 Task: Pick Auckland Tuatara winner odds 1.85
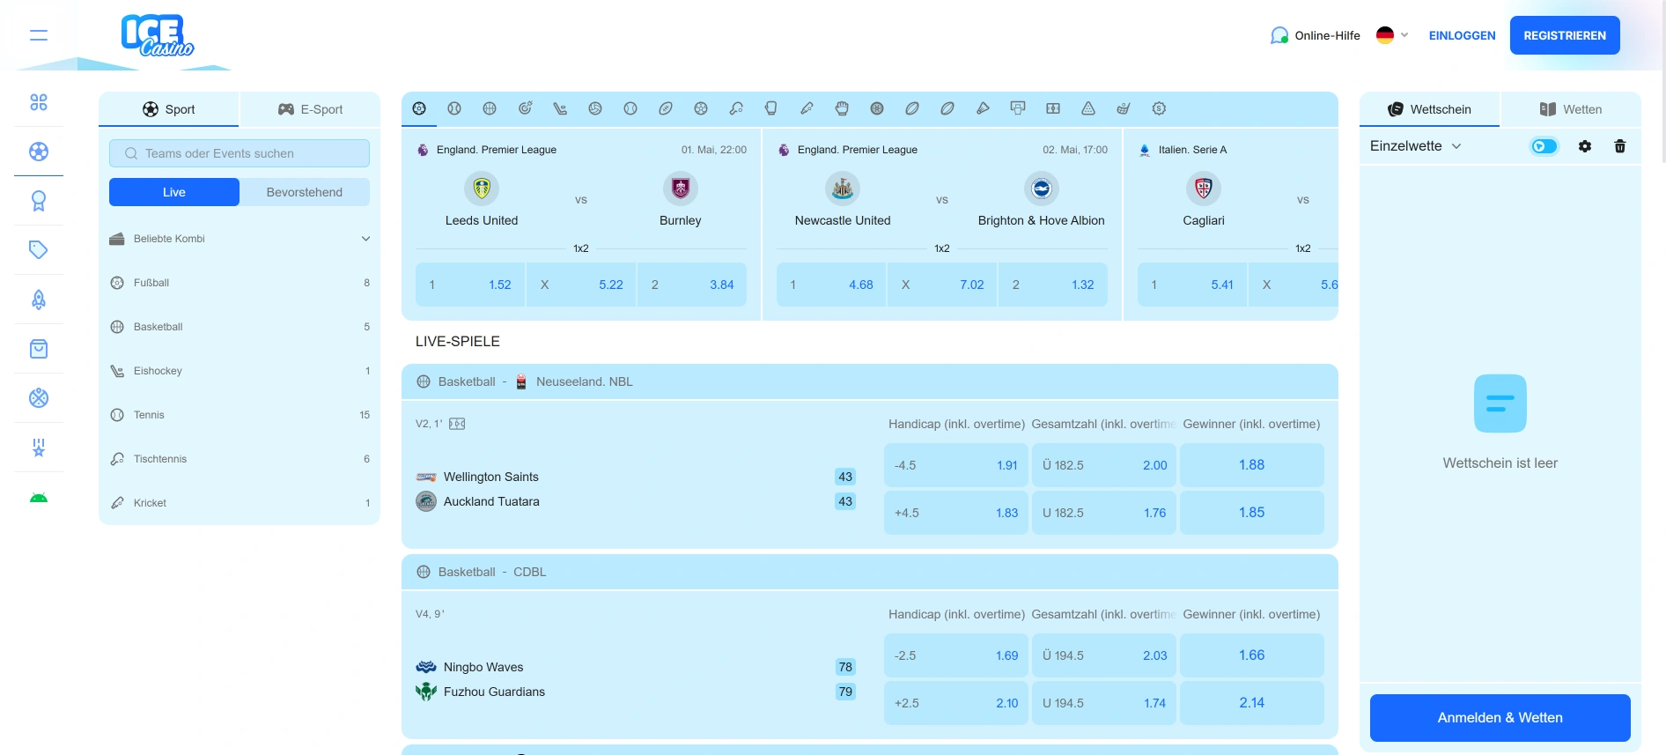(x=1252, y=513)
